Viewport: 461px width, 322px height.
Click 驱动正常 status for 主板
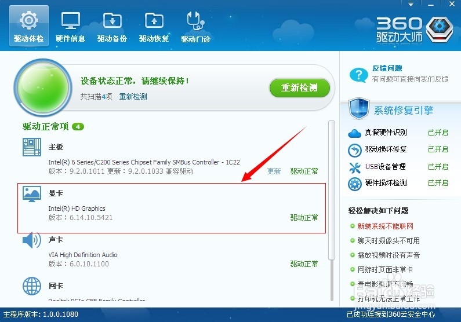coord(304,171)
